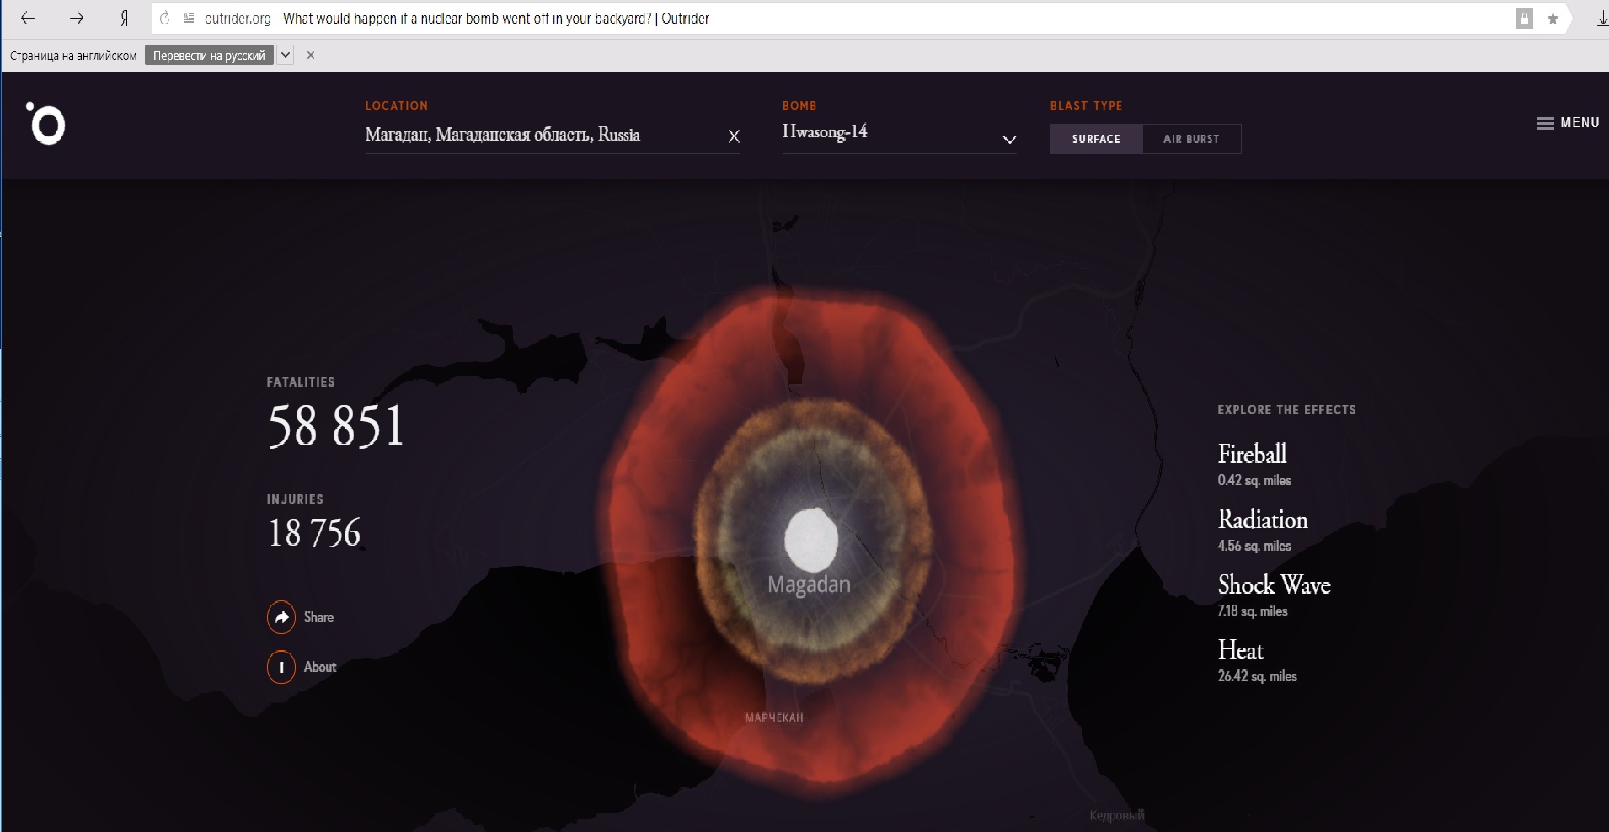1609x832 pixels.
Task: Click the Magadan location input field
Action: point(539,135)
